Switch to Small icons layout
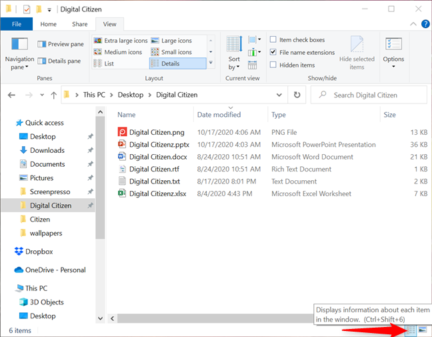Viewport: 432px width, 337px height. (x=171, y=52)
